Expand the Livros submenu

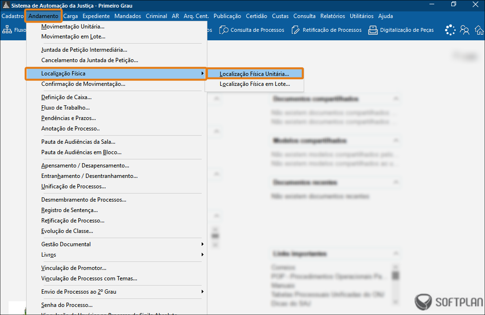pos(116,255)
